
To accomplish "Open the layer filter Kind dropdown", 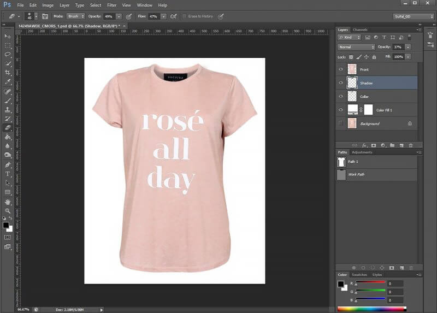I will click(x=349, y=37).
